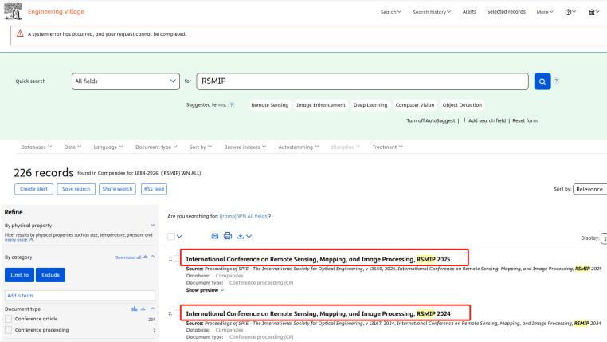
Task: Click the Create alert button
Action: 33,189
